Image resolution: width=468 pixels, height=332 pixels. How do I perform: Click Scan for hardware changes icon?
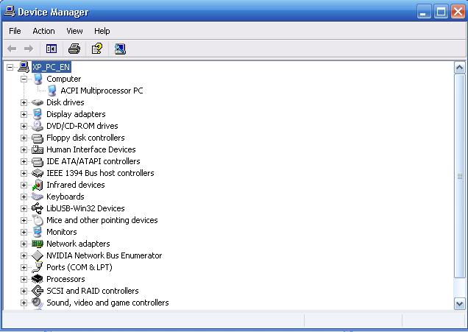[120, 49]
